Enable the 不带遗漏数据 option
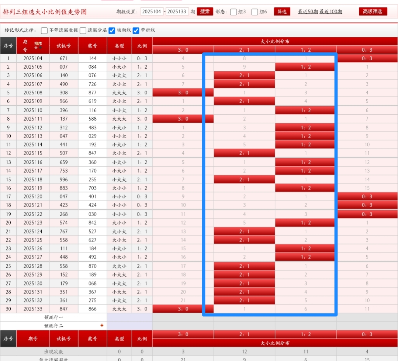This screenshot has width=398, height=361. tap(44, 30)
